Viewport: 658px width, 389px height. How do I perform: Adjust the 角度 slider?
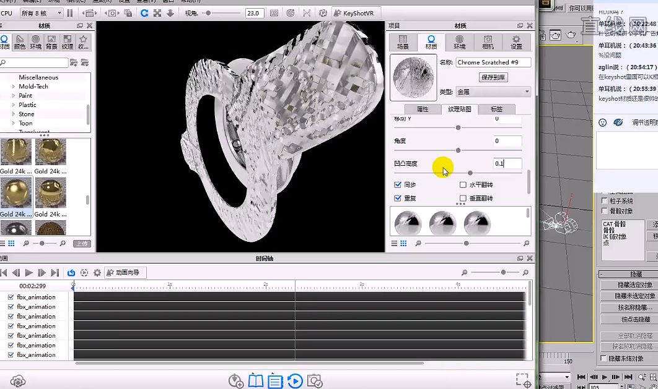click(x=458, y=150)
